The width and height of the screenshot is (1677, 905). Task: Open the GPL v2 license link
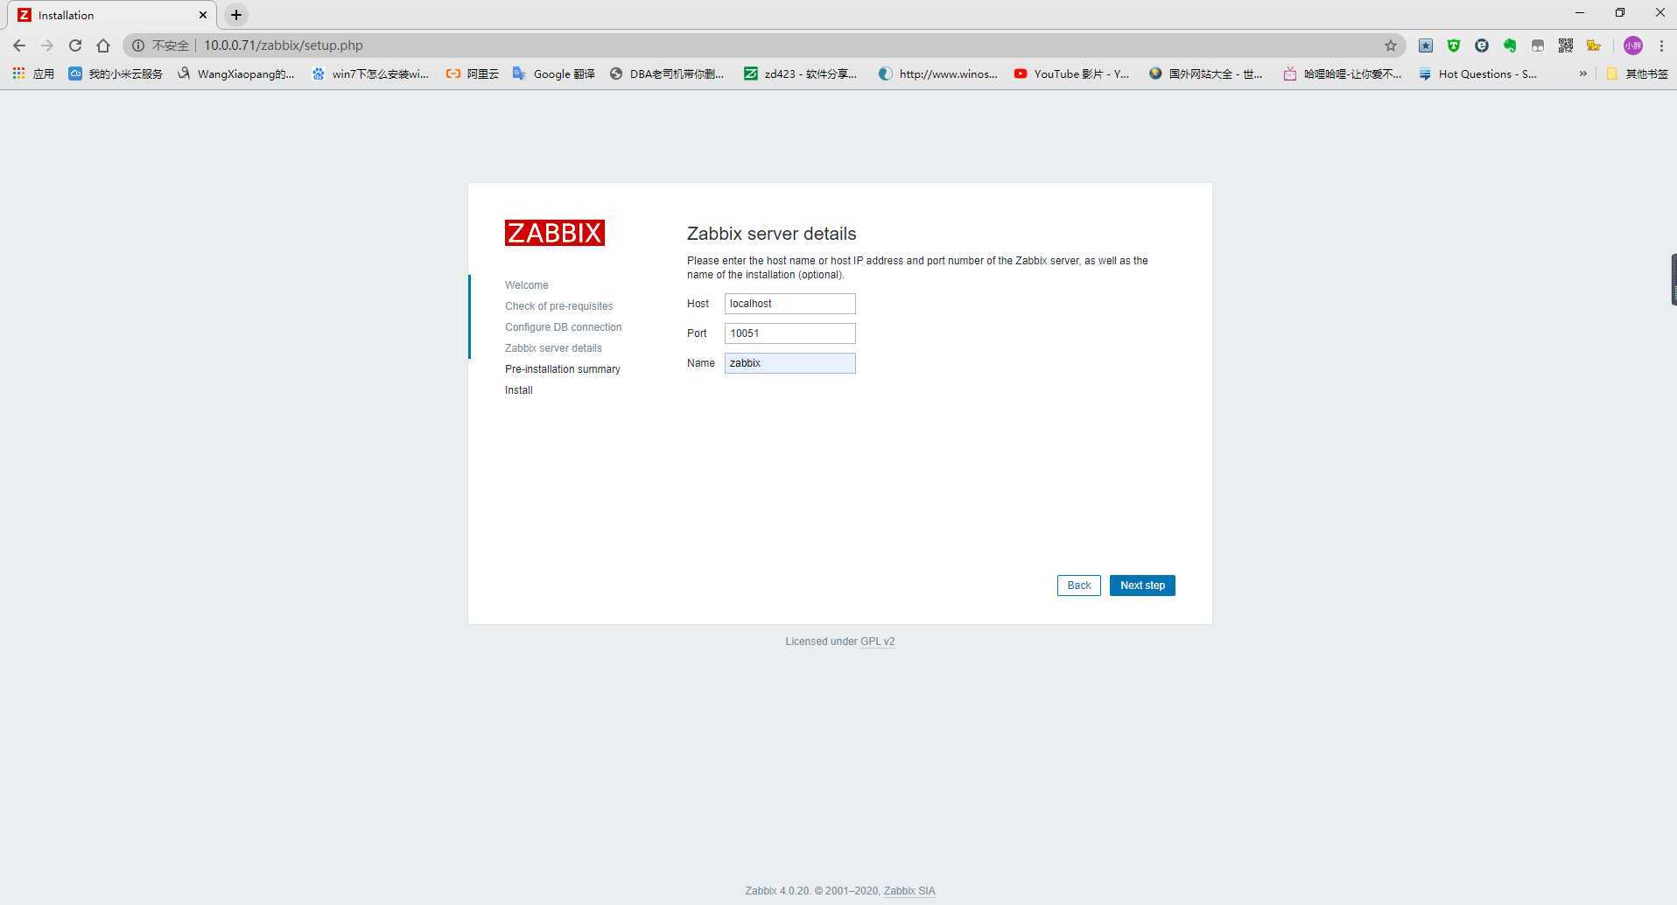877,642
